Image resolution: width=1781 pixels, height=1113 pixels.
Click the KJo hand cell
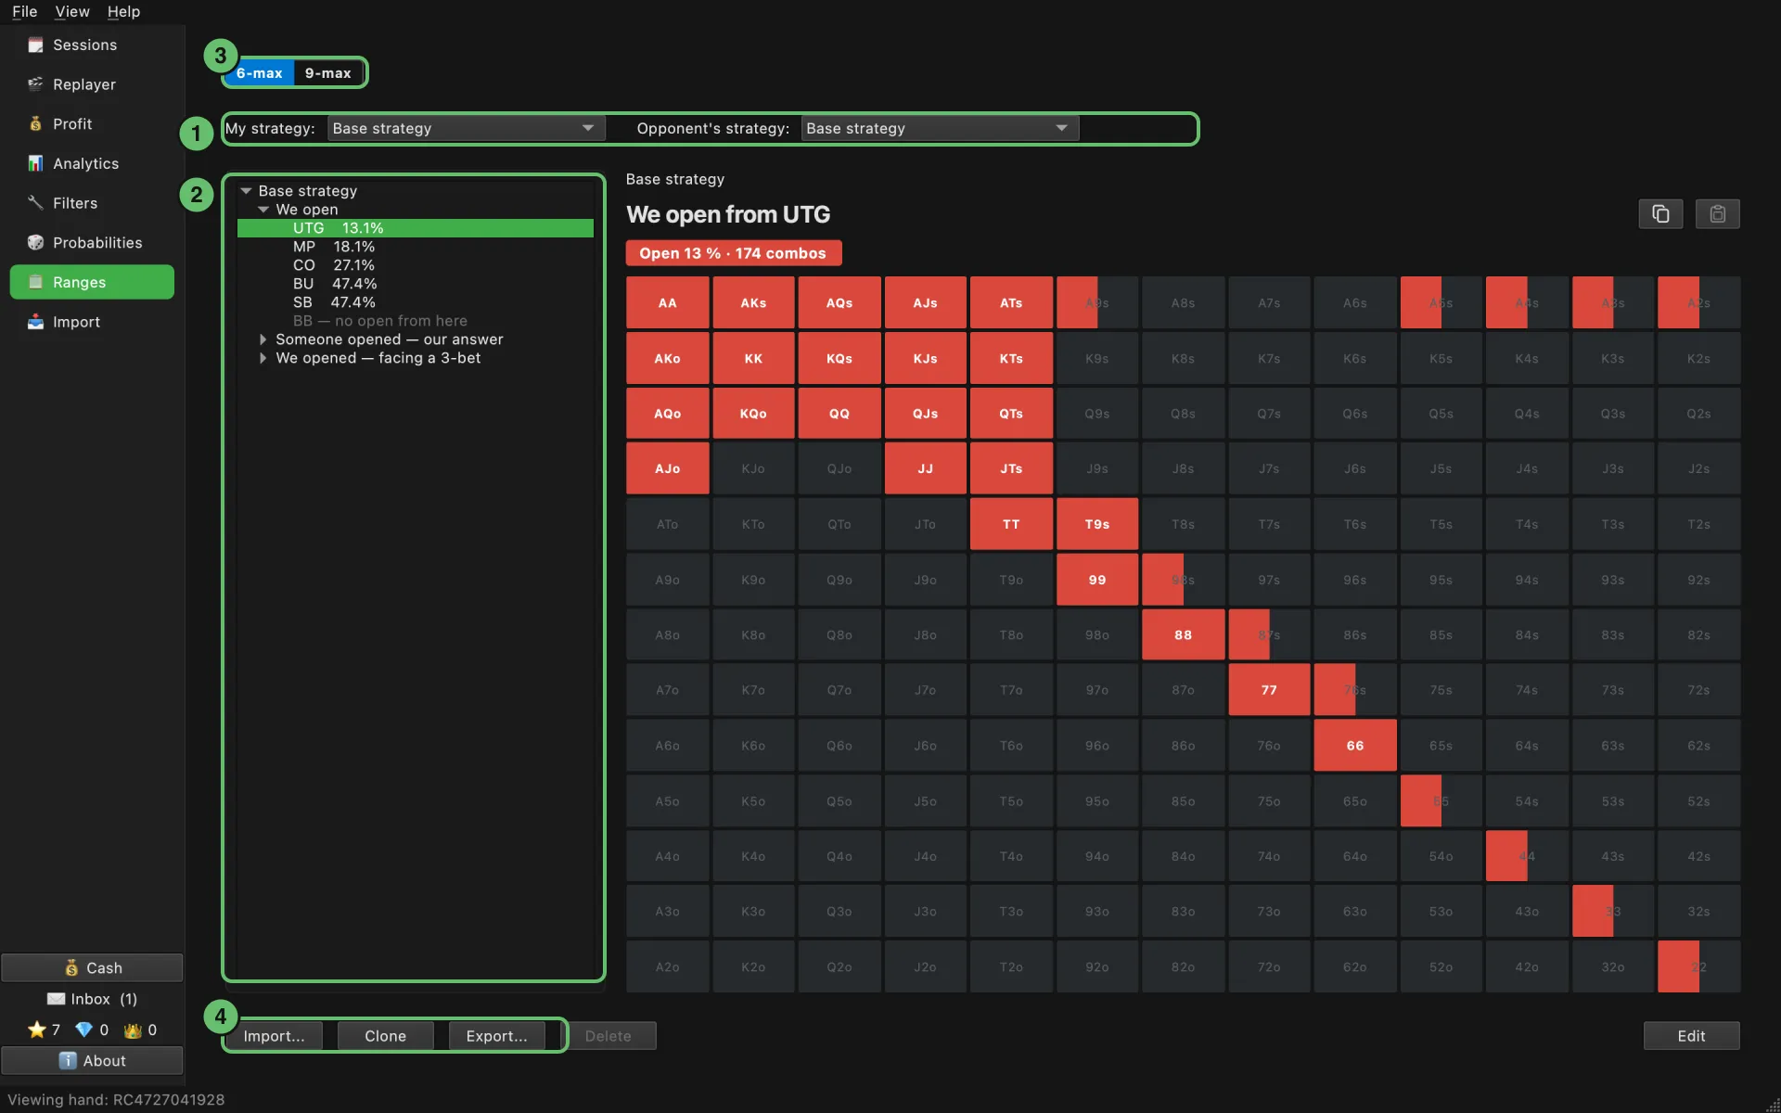[x=753, y=468]
